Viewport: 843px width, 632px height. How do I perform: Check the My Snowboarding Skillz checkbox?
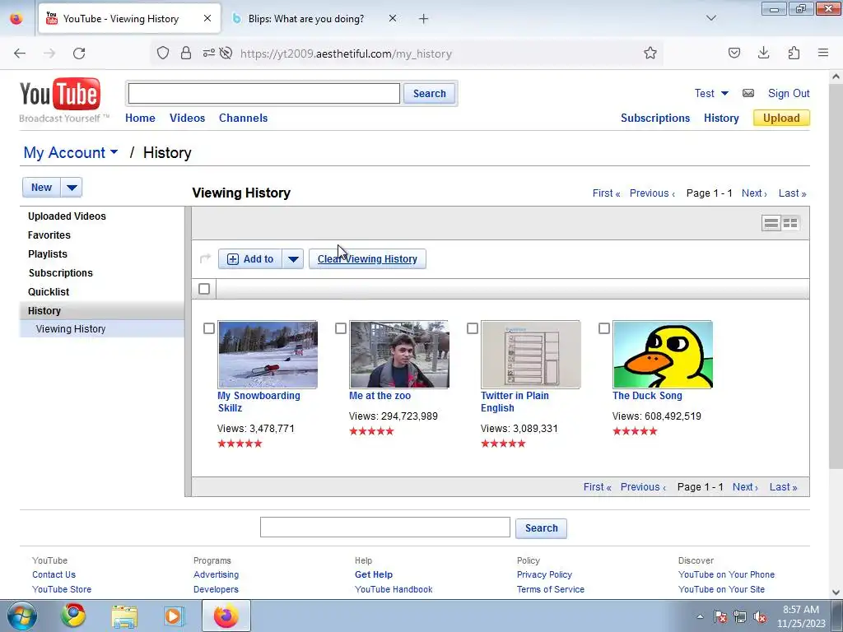(x=209, y=328)
